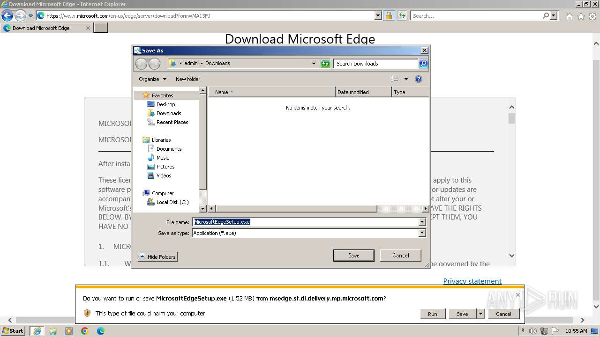Click Cancel in the Save As dialog
Image resolution: width=600 pixels, height=337 pixels.
pos(400,256)
